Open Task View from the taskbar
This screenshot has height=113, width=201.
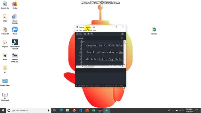(54, 110)
